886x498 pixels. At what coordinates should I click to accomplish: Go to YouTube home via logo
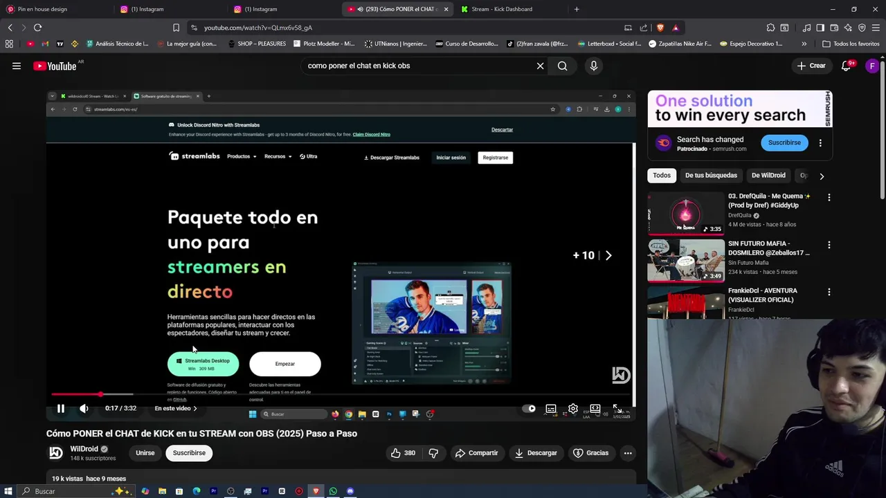(55, 66)
